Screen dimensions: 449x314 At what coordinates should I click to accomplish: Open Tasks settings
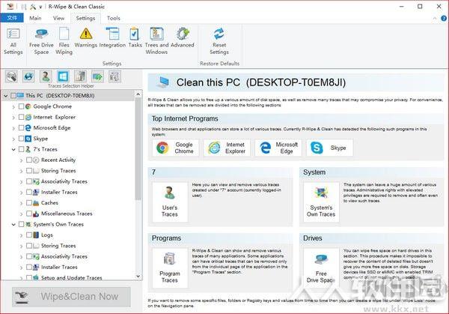(135, 38)
